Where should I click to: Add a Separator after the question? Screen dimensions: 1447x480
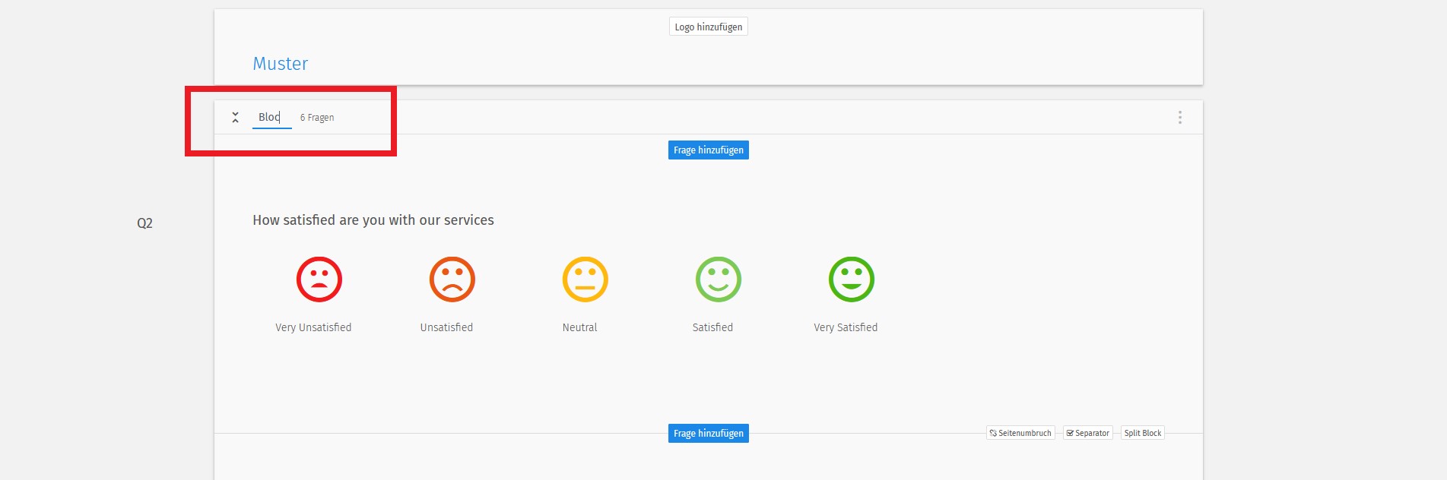[1088, 433]
